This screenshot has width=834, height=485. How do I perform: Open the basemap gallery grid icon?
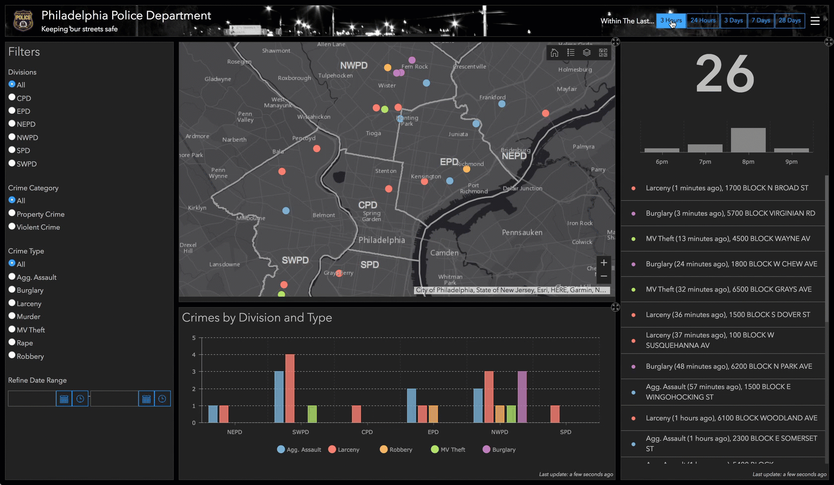click(603, 53)
